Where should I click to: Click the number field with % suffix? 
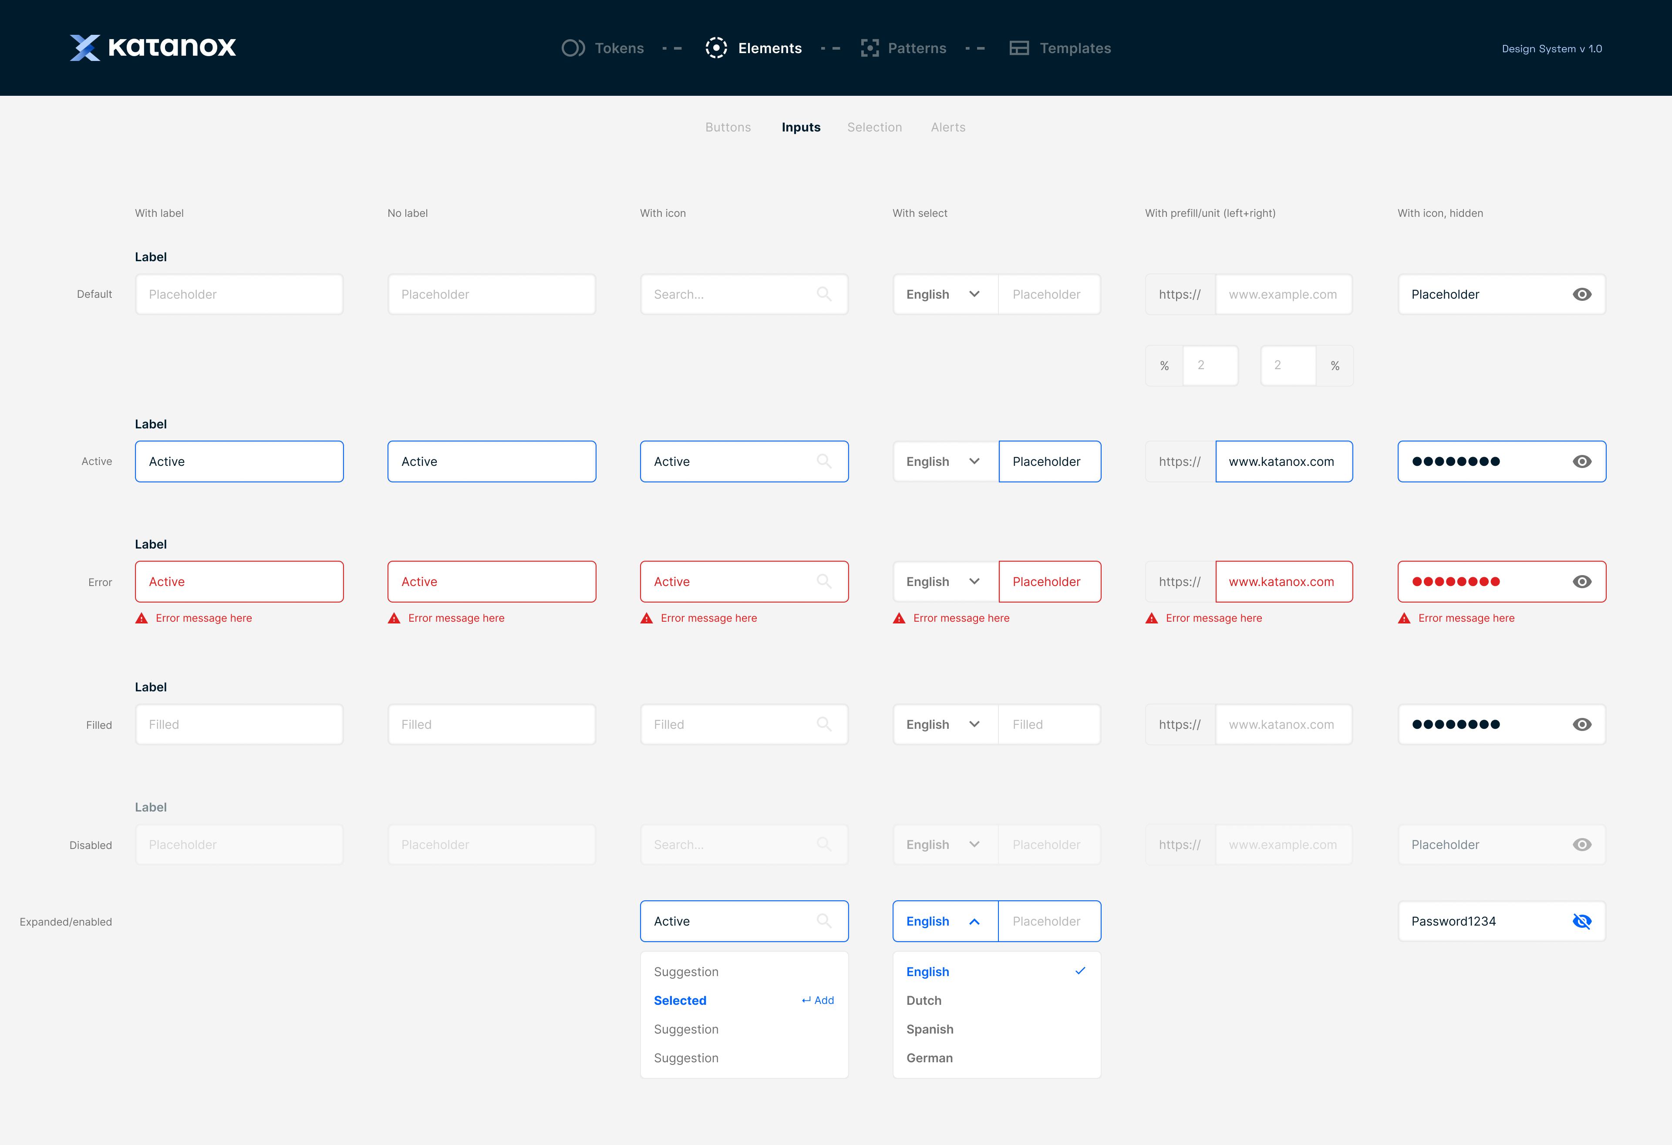pos(1288,365)
